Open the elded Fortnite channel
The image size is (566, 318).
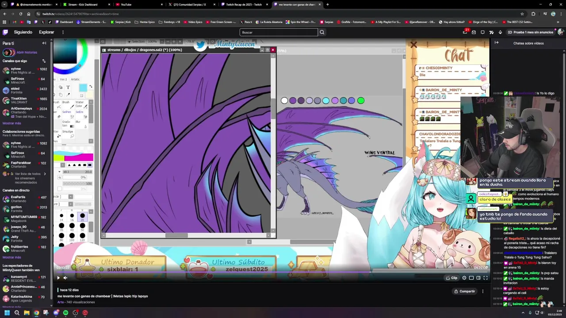click(x=25, y=91)
